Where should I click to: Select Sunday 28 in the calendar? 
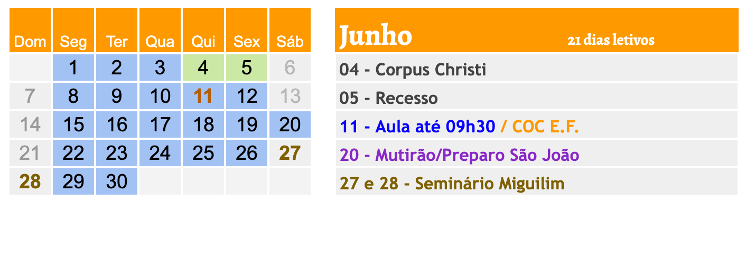[x=30, y=182]
